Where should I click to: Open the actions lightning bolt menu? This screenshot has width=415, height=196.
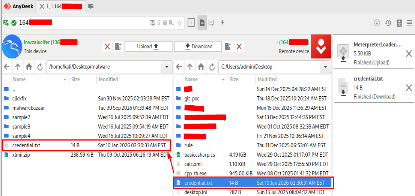223,23
